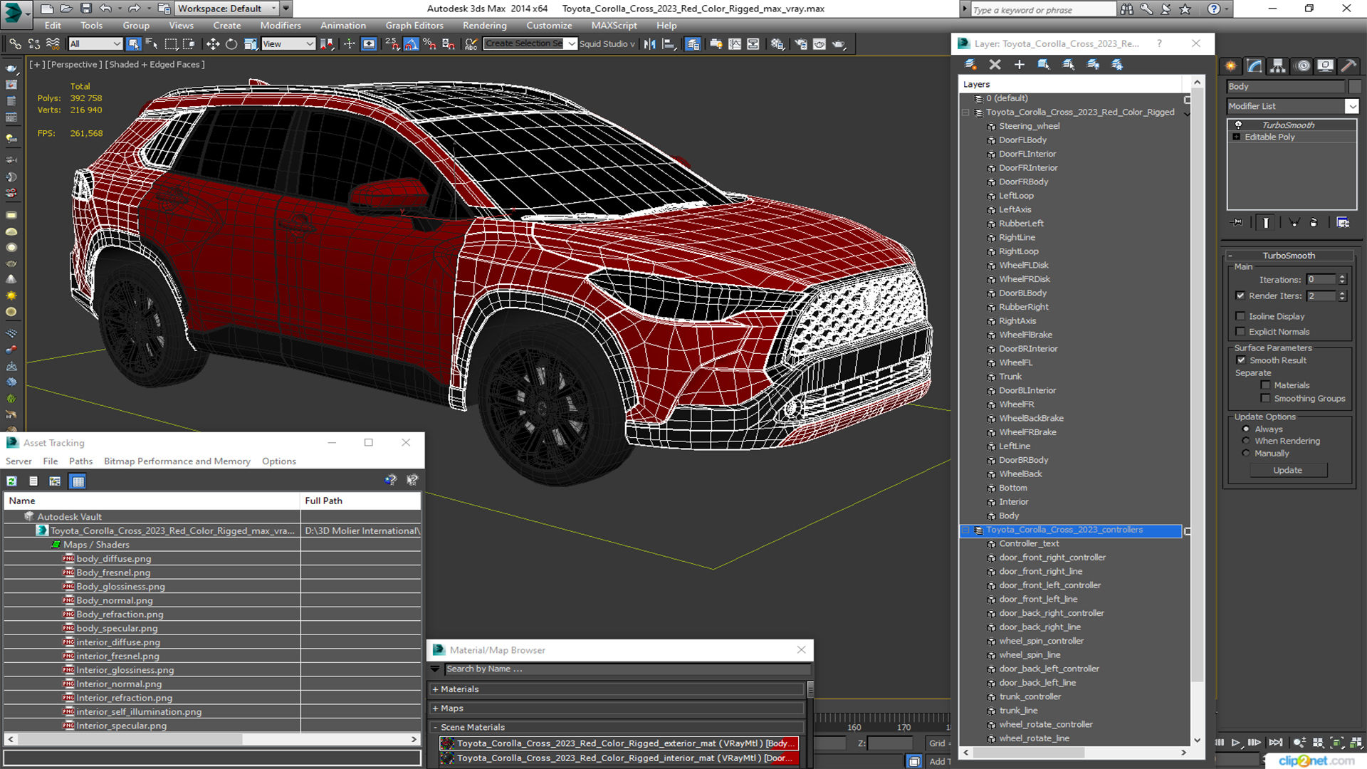Screen dimensions: 1367x769
Task: Collapse Toyota_Corolla_Cross_2023_Red_Color_Rigged layer
Action: click(965, 113)
